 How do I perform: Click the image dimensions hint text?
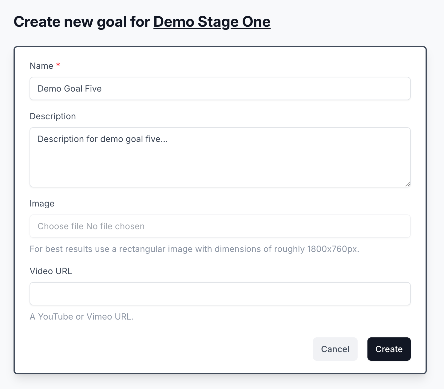(x=194, y=249)
